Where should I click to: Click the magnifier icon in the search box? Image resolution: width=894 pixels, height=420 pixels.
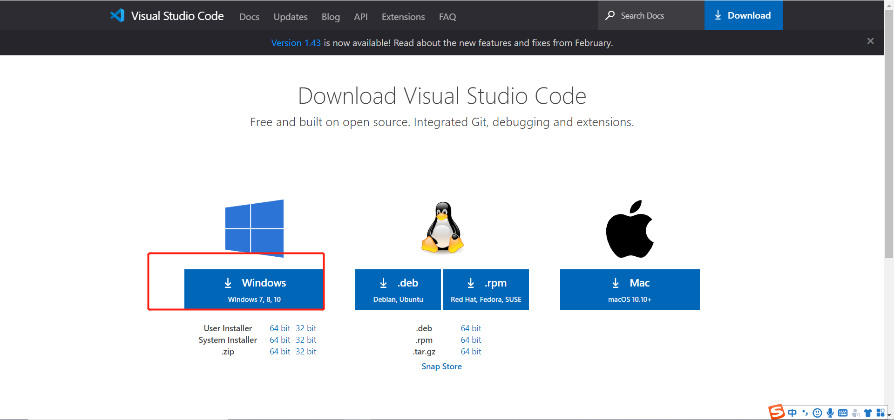click(x=610, y=15)
